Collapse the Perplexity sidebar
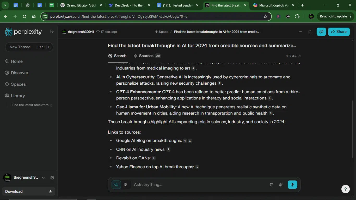The image size is (356, 200). (52, 32)
